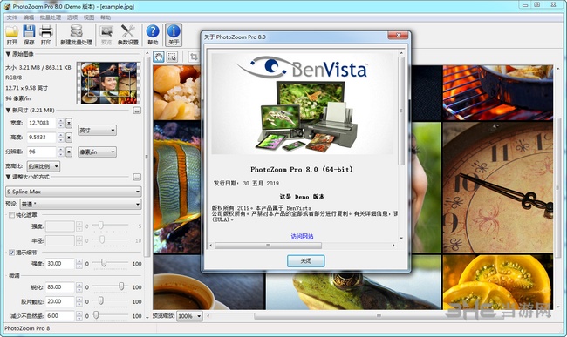Click the 打印 printer icon

click(46, 31)
